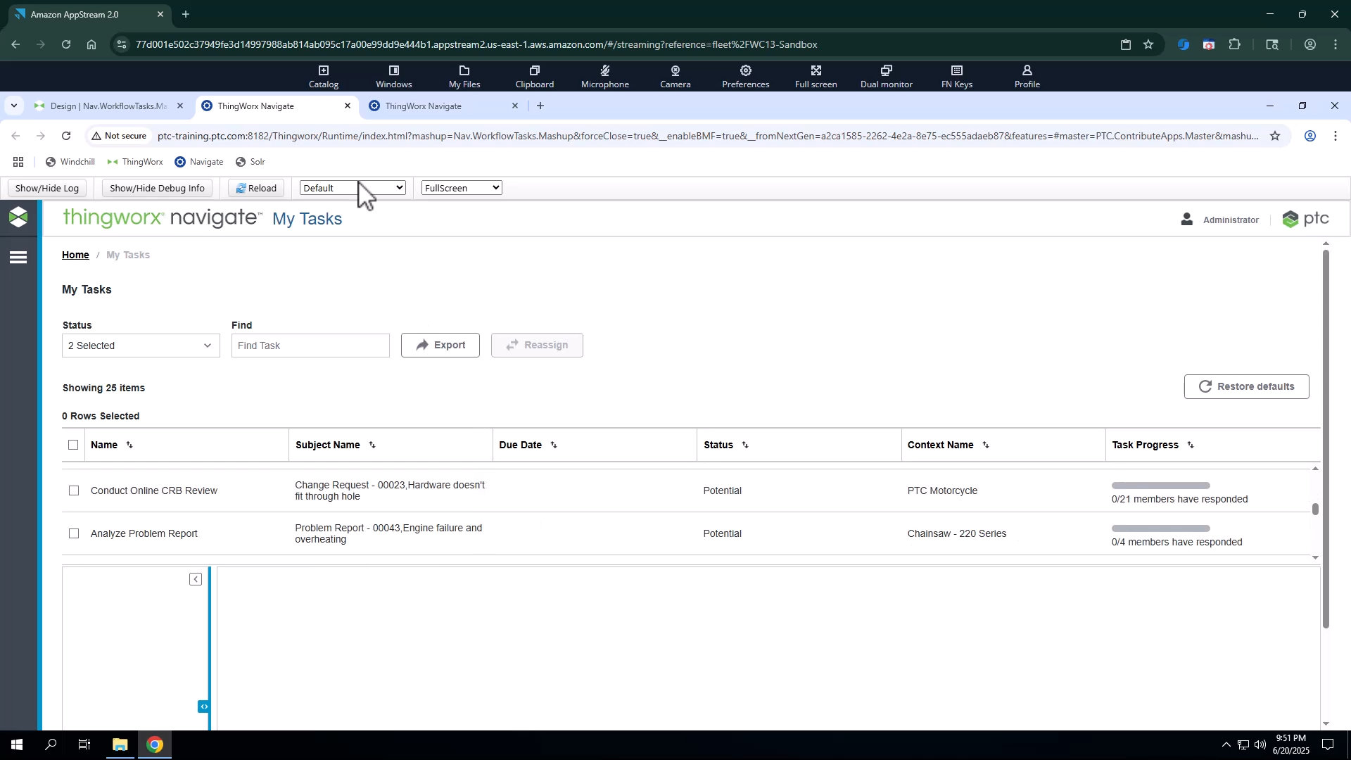This screenshot has height=760, width=1351.
Task: Click the Reassign button
Action: click(x=536, y=345)
